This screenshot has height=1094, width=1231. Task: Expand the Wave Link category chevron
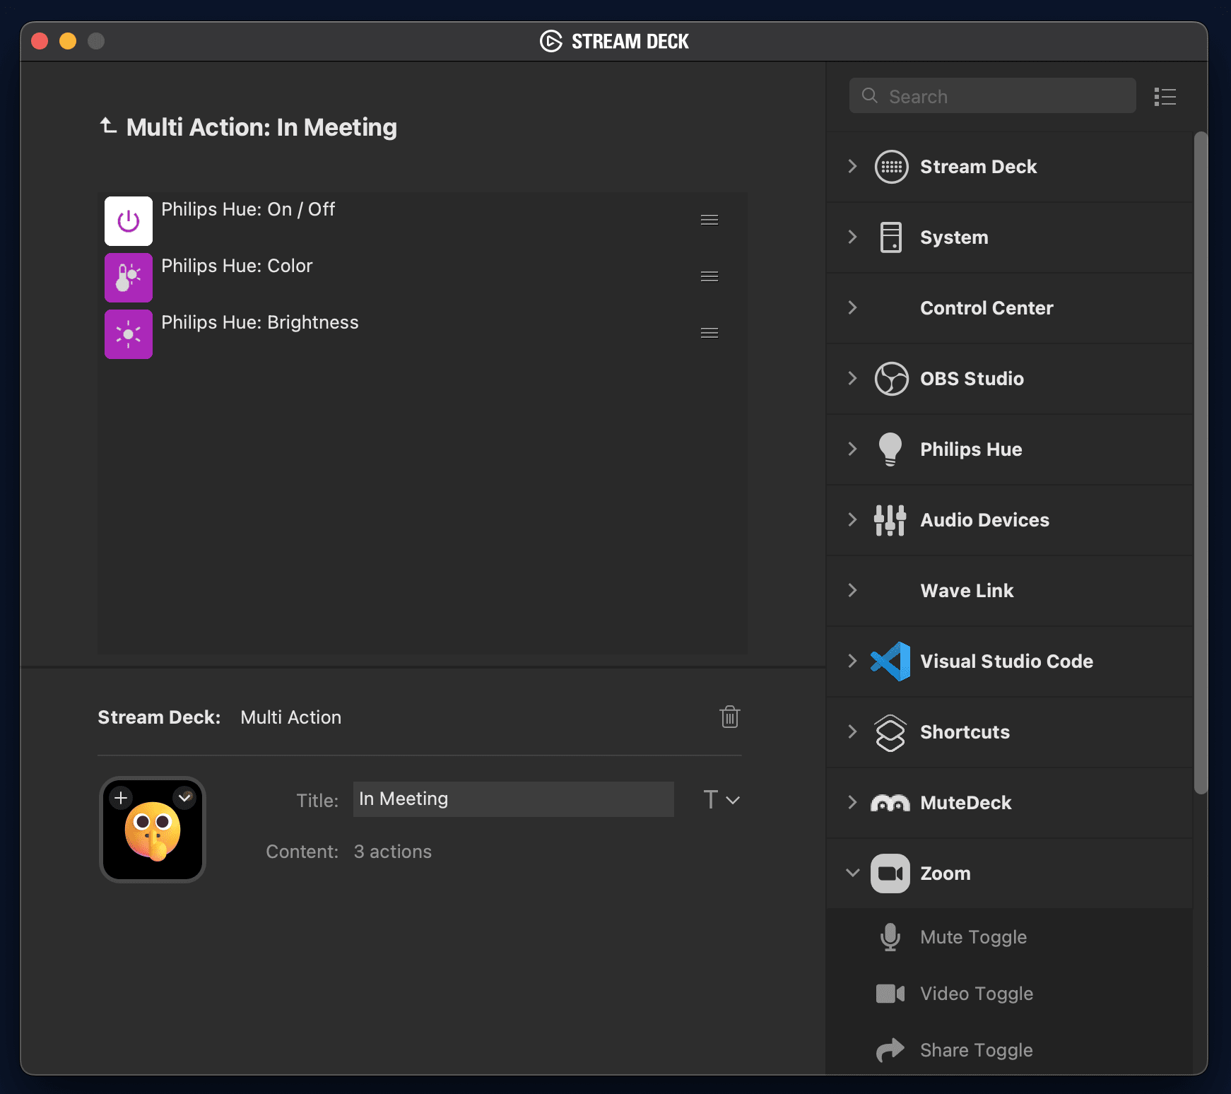(852, 591)
